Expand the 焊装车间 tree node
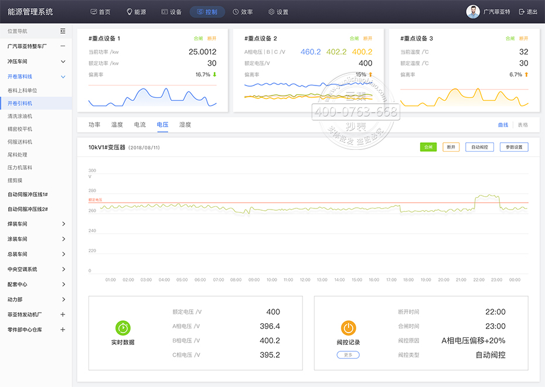The width and height of the screenshot is (545, 387). pyautogui.click(x=63, y=224)
